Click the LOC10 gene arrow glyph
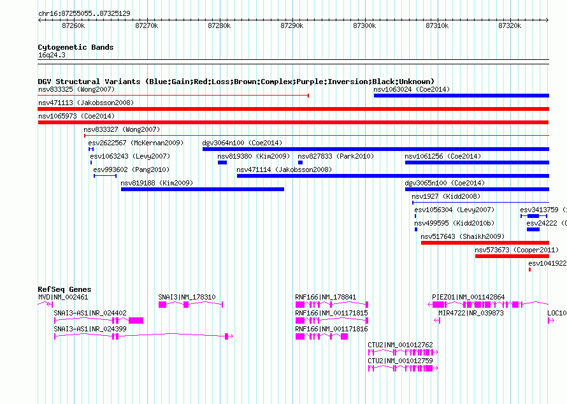567x404 pixels. coord(551,321)
